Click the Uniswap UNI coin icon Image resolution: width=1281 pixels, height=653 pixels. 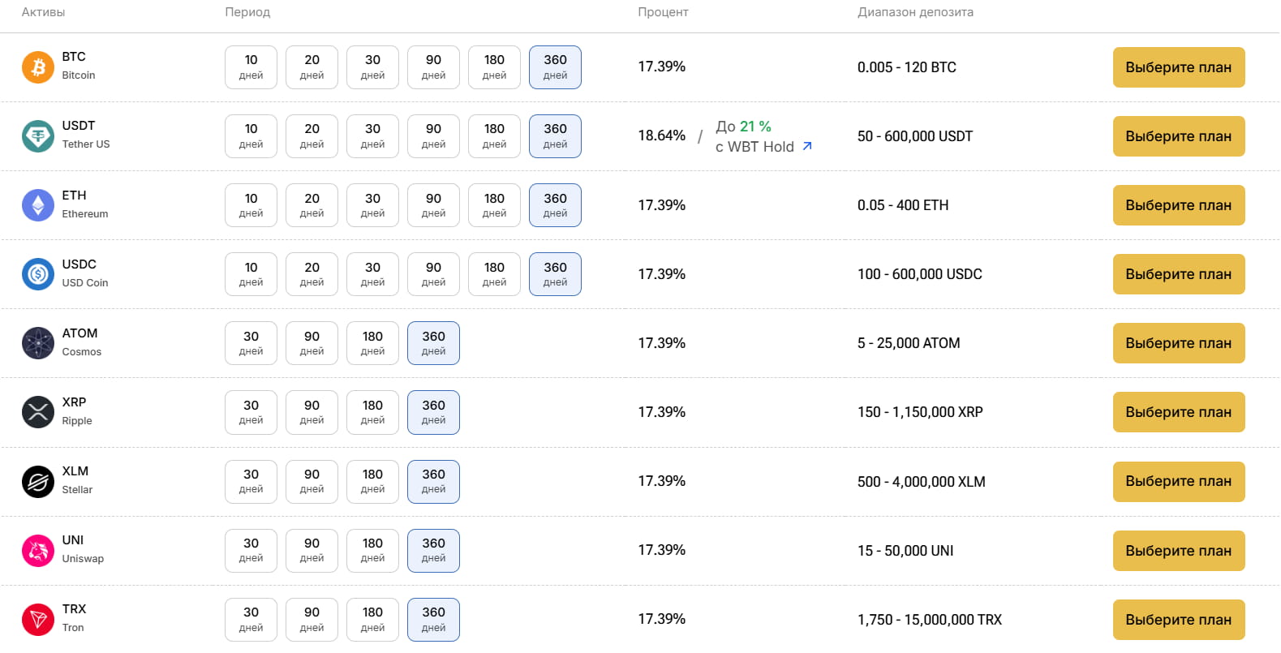(38, 551)
